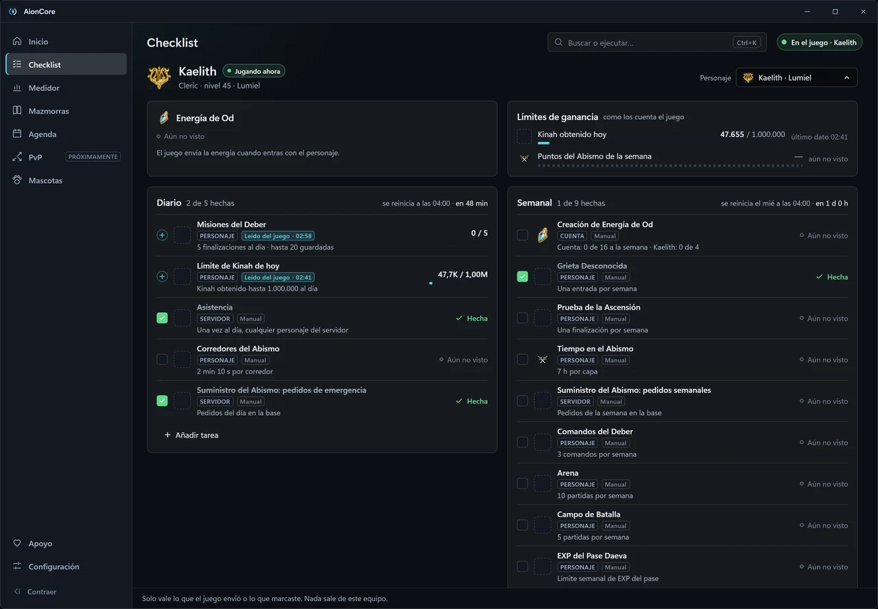Open the Personaje dropdown Kaelith · Lumiel

click(796, 77)
